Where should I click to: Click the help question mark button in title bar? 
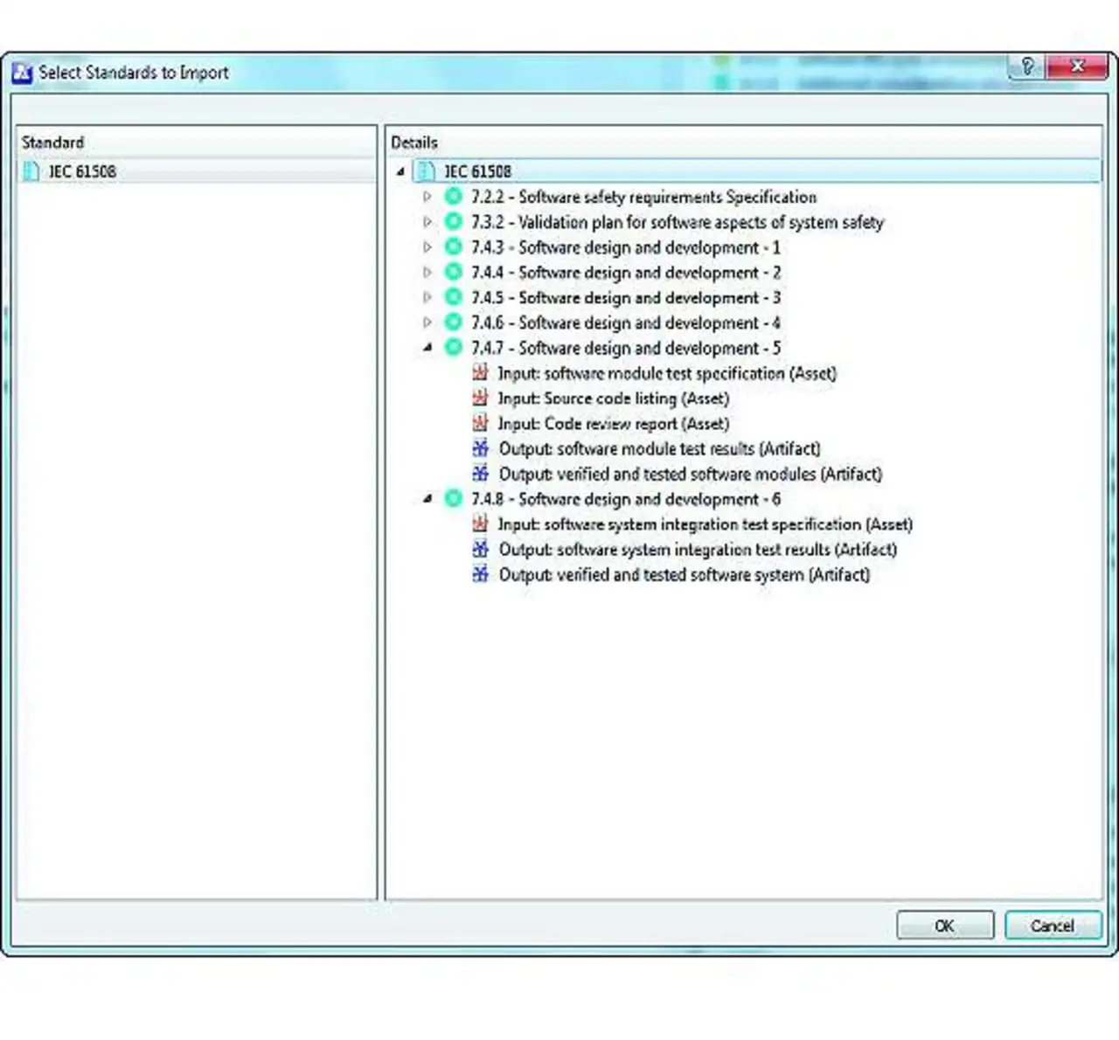(x=1027, y=67)
